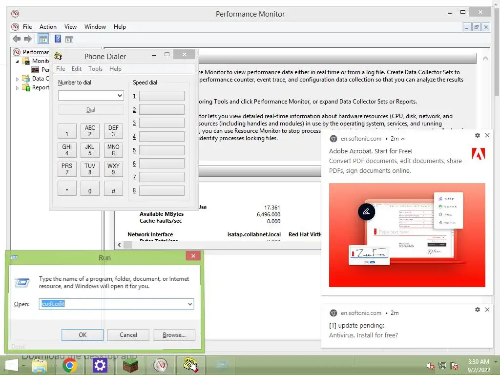Open the View menu in Performance Monitor
The width and height of the screenshot is (500, 375).
[70, 27]
